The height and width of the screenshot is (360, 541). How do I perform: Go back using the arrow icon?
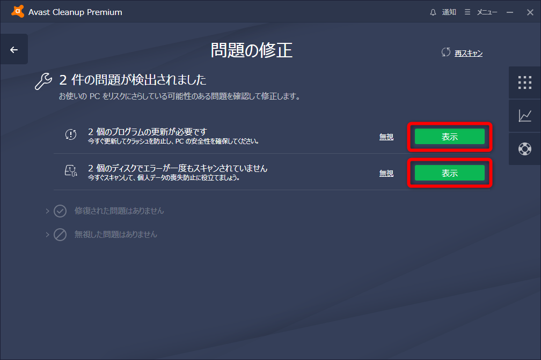pyautogui.click(x=13, y=49)
